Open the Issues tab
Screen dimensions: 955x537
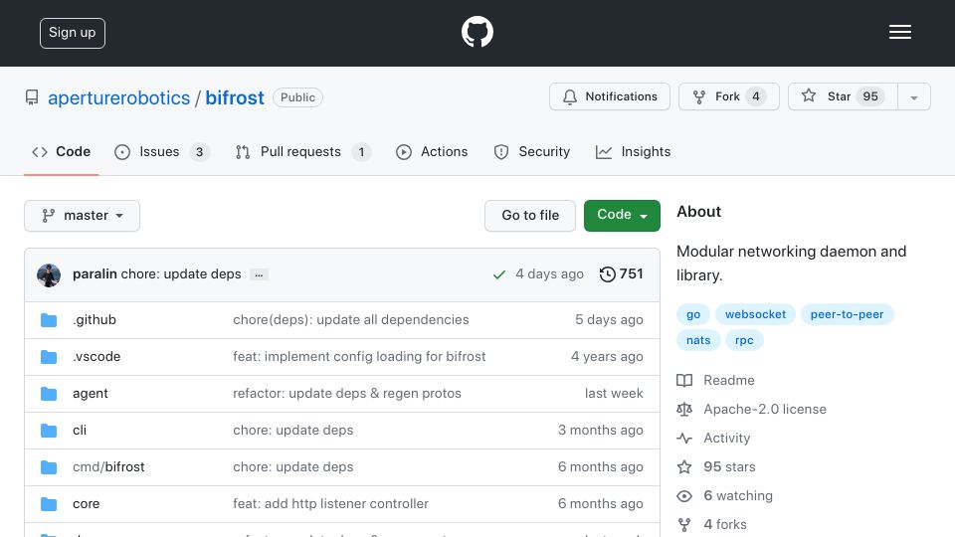161,151
